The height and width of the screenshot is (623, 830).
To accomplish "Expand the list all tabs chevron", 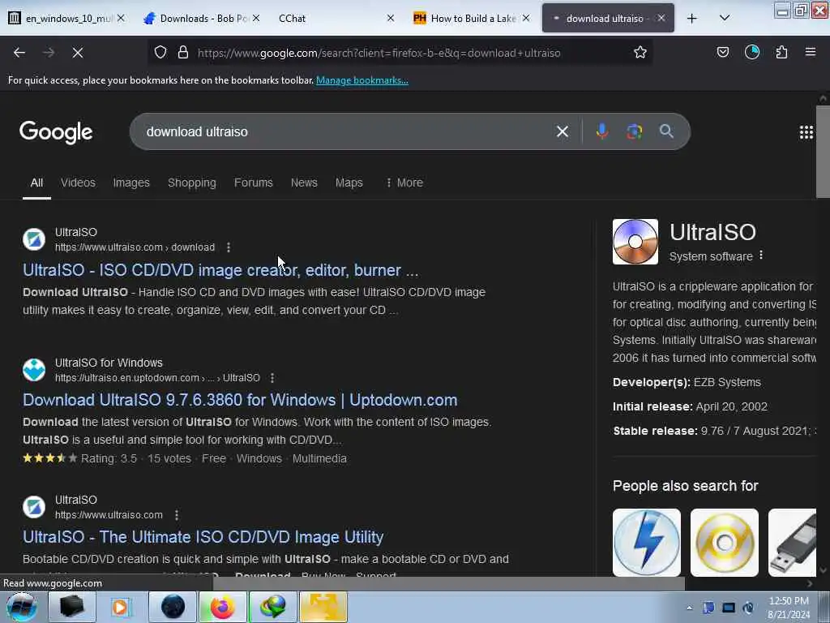I will point(725,18).
